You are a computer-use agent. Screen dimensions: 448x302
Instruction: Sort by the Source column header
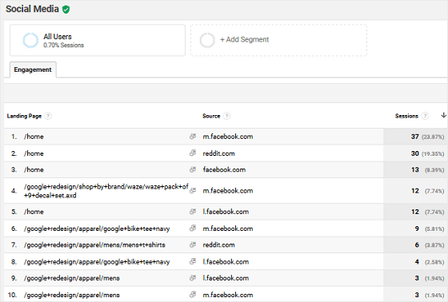pos(211,116)
